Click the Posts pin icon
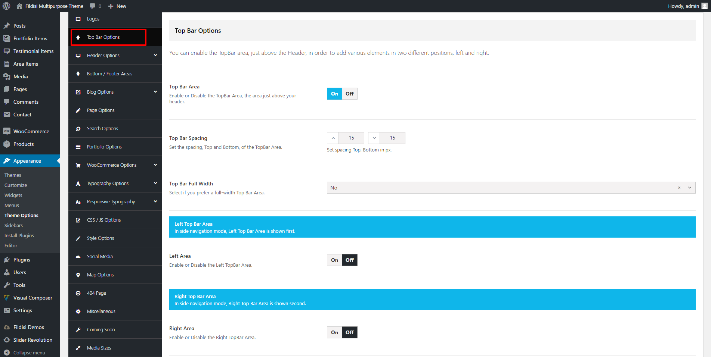Viewport: 711px width, 357px height. 7,26
